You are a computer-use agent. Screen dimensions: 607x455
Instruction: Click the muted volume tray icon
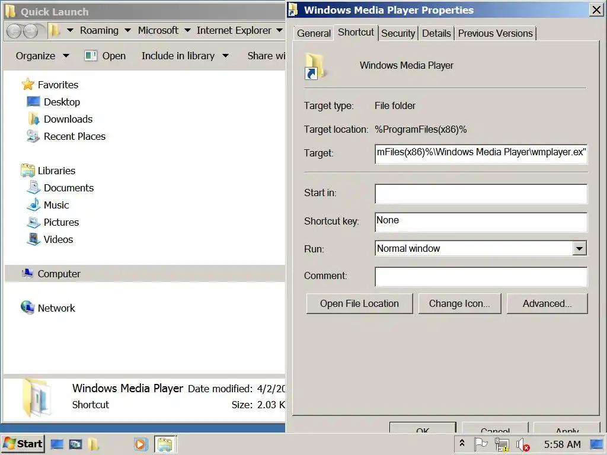coord(523,444)
